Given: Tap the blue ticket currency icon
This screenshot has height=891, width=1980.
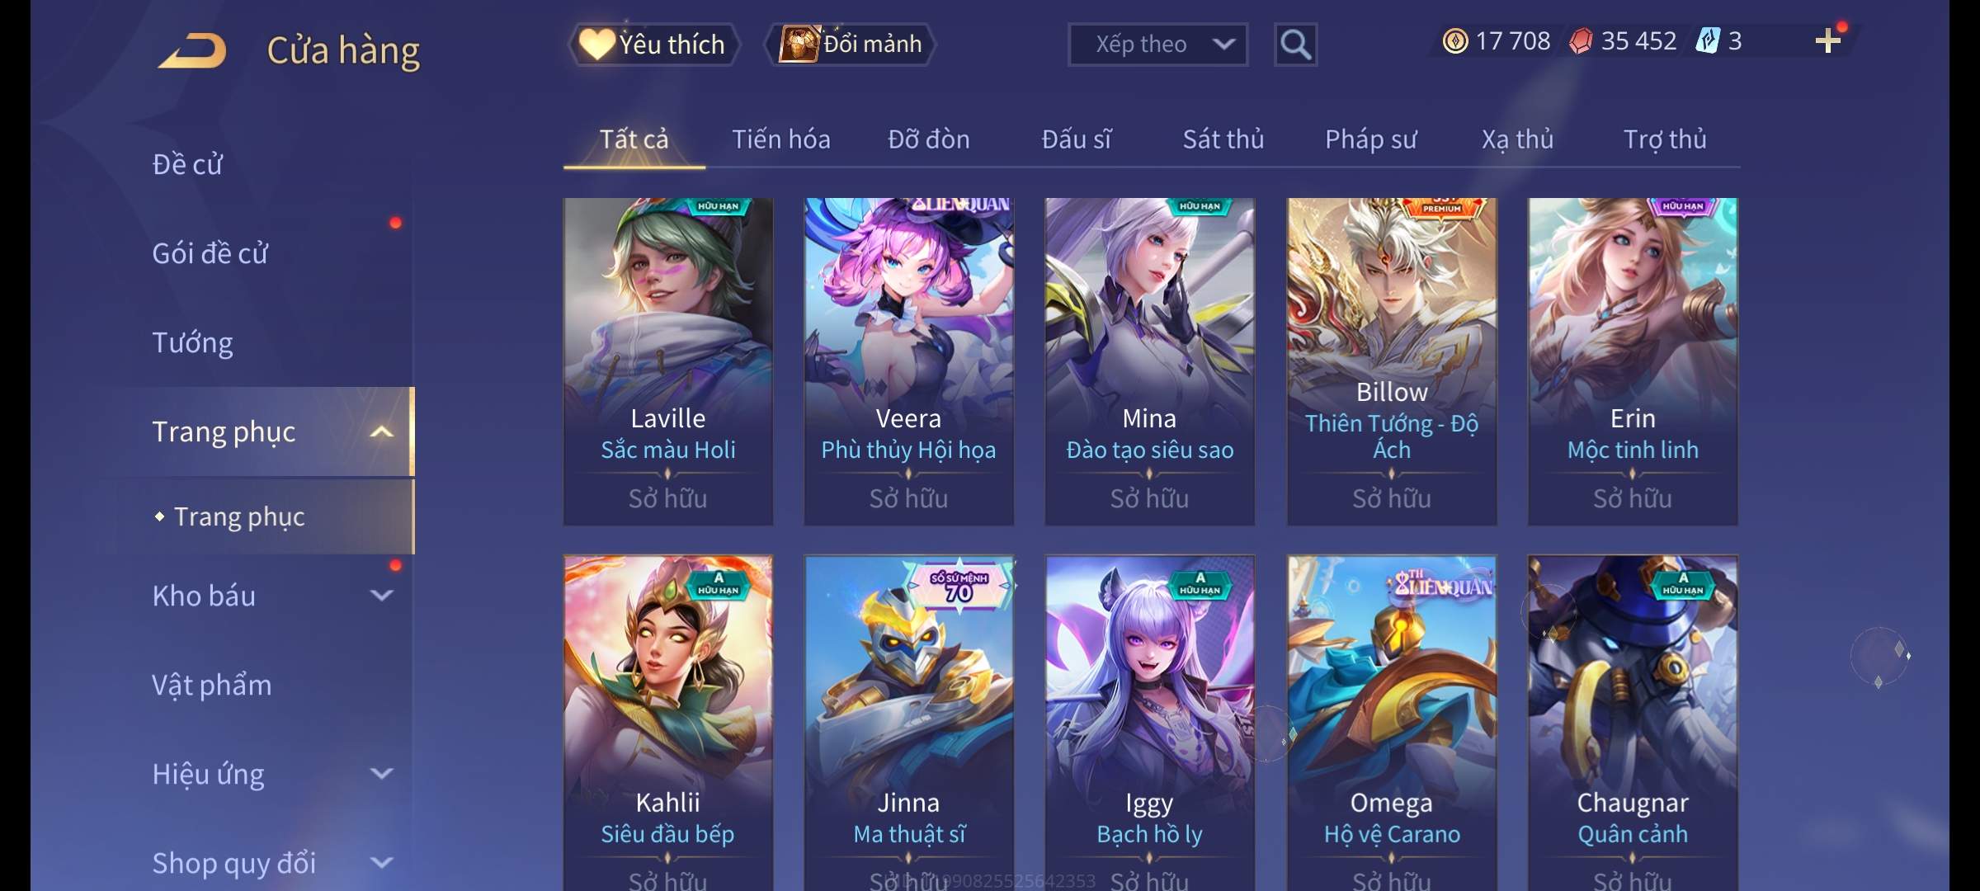Looking at the screenshot, I should [1707, 41].
